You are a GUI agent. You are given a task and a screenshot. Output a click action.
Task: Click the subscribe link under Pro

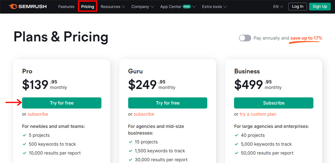click(38, 114)
